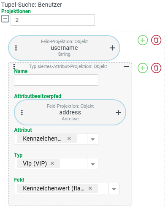Screen dimensions: 165x209
Task: Clear the Kennzeichenwert Feld selection
Action: click(x=90, y=188)
